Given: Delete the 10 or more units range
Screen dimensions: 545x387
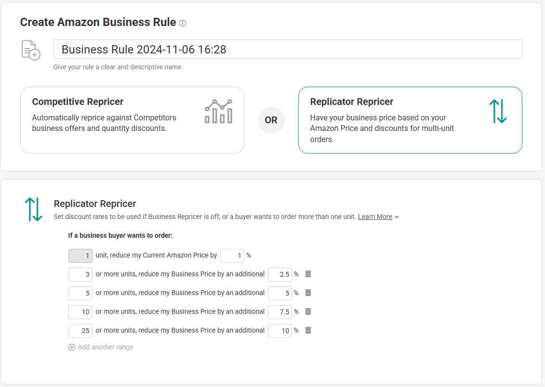Looking at the screenshot, I should (308, 311).
